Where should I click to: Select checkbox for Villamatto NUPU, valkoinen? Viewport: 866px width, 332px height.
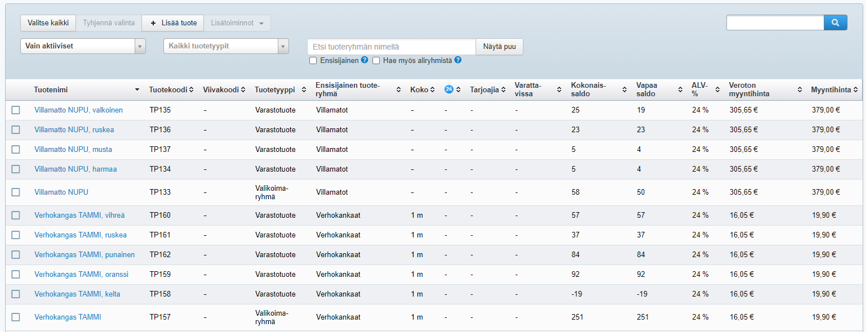click(x=16, y=110)
